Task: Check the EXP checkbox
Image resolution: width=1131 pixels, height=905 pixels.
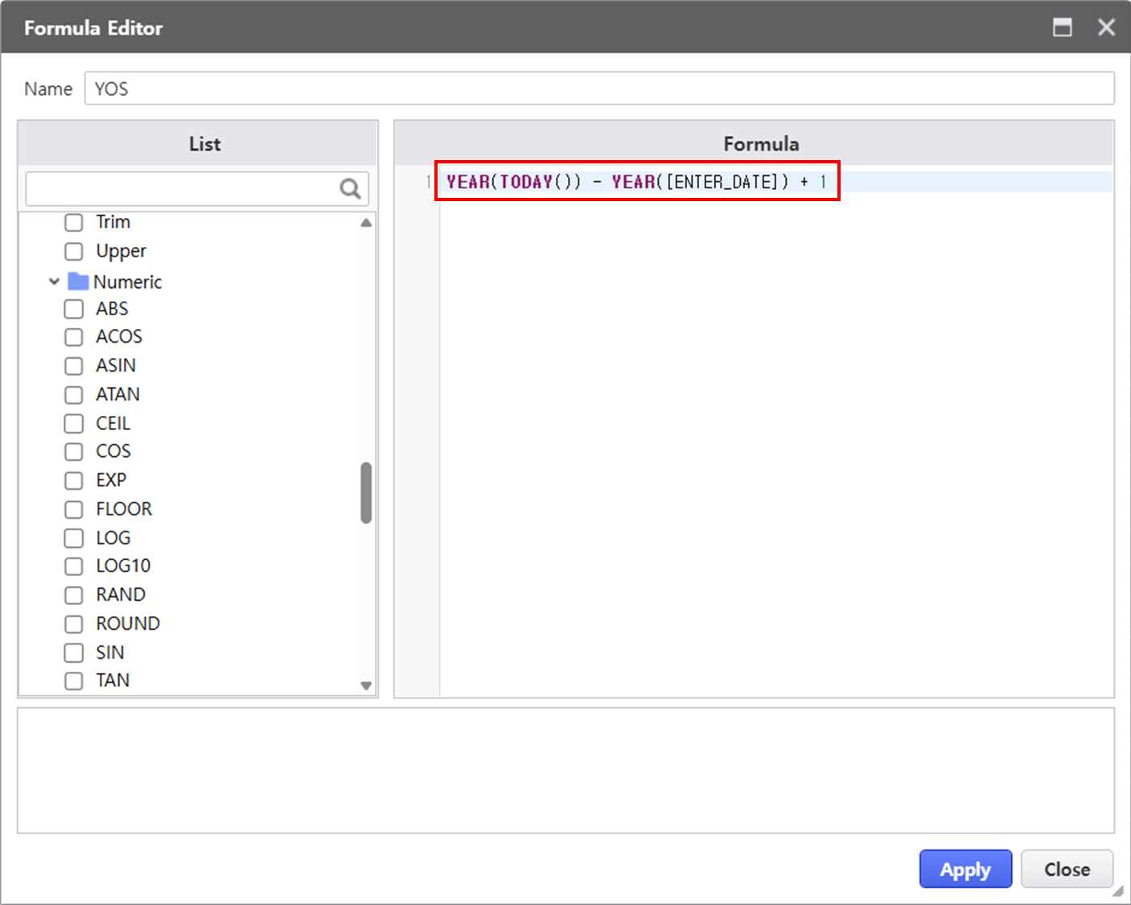Action: coord(73,480)
